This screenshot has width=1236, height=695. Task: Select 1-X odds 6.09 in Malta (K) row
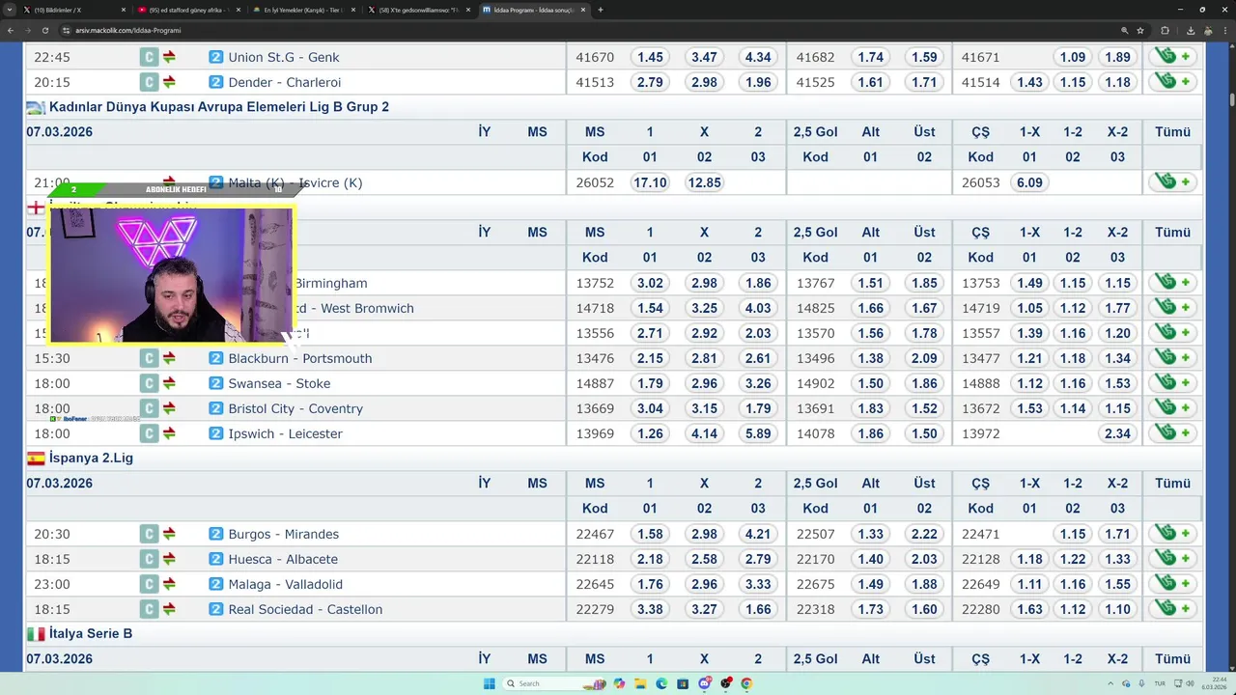point(1029,182)
